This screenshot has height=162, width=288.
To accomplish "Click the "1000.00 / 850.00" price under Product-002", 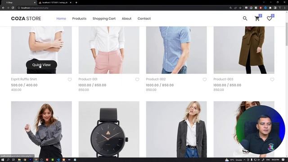I will coord(160,85).
